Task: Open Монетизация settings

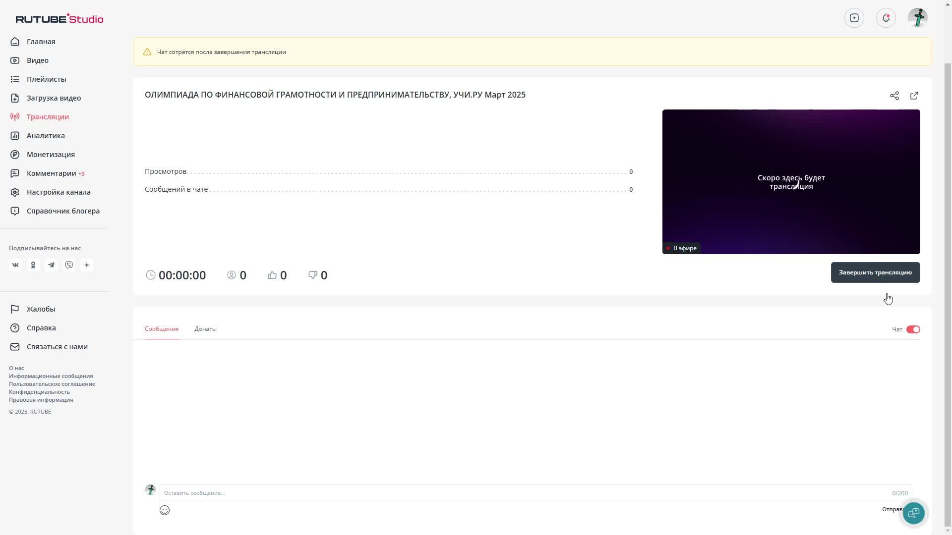Action: [51, 154]
